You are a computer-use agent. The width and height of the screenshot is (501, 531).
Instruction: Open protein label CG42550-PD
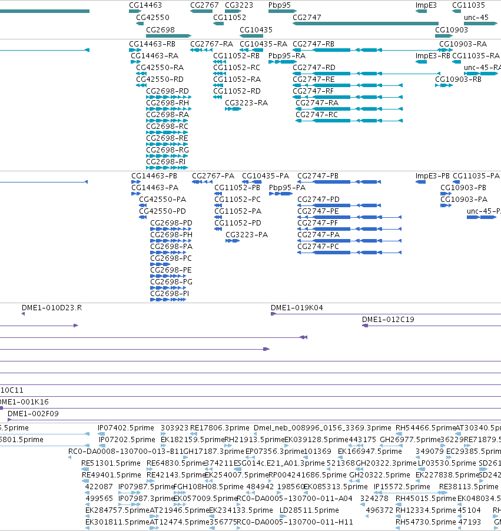click(x=162, y=211)
